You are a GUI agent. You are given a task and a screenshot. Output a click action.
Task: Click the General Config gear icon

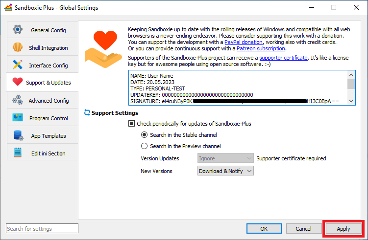coord(18,30)
